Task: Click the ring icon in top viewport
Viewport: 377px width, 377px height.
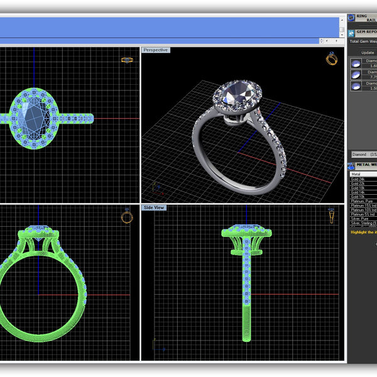Action: click(127, 60)
